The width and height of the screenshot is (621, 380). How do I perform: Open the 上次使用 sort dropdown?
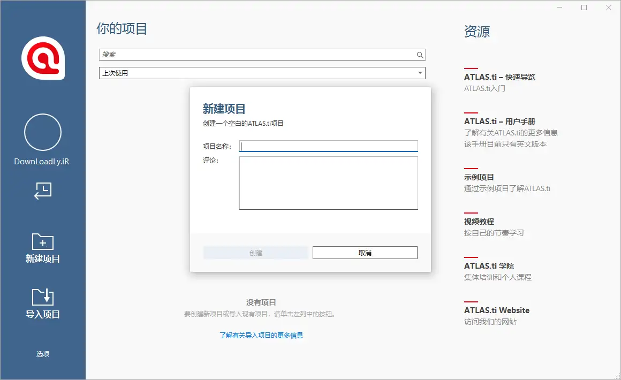pos(262,73)
